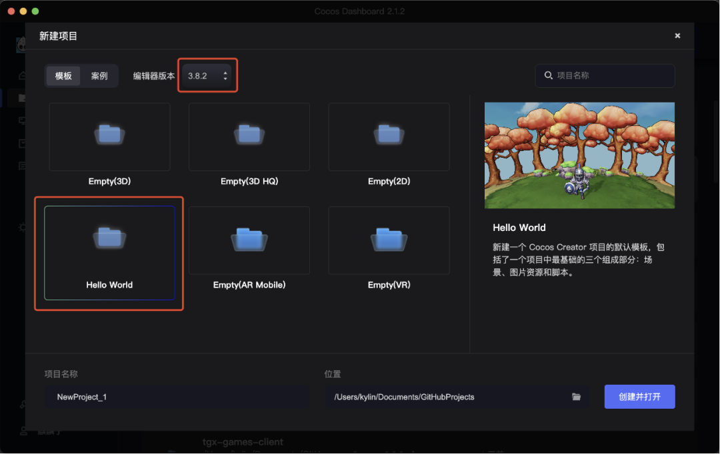Pick the Empty(AR Mobile) template
The image size is (720, 454).
coord(249,248)
